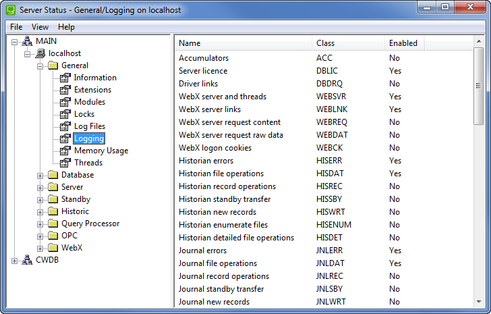
Task: Open the File menu
Action: 16,27
